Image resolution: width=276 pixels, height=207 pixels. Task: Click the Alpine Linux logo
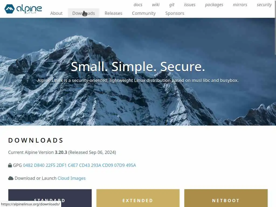point(23,9)
